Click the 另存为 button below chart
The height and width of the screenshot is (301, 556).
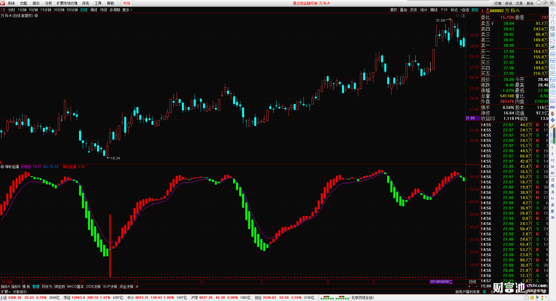click(47, 287)
